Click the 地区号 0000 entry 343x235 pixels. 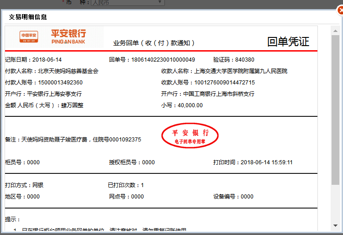[x=22, y=197]
